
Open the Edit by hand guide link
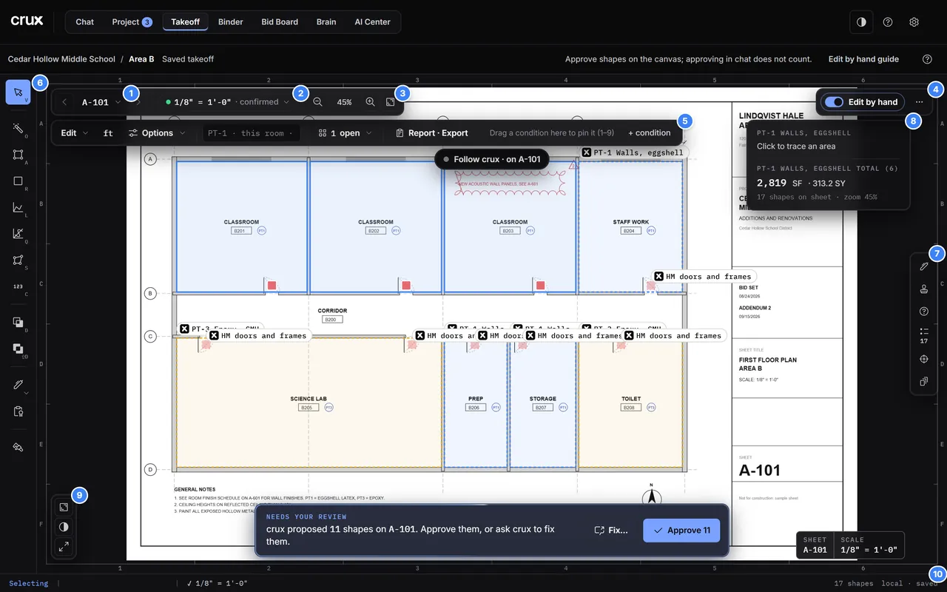pyautogui.click(x=863, y=59)
